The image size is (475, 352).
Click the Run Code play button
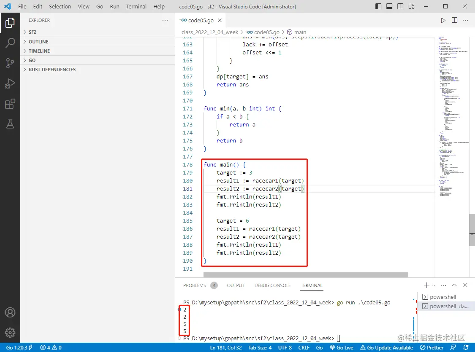click(x=443, y=20)
